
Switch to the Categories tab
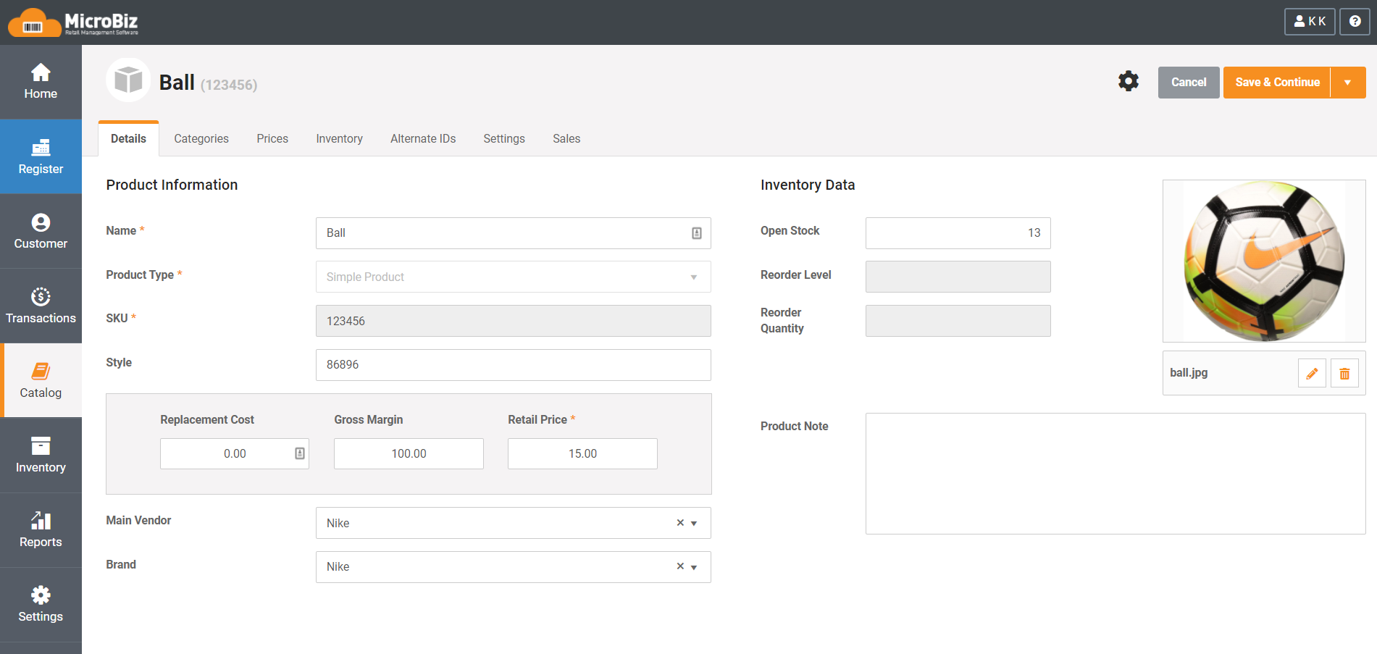click(201, 138)
